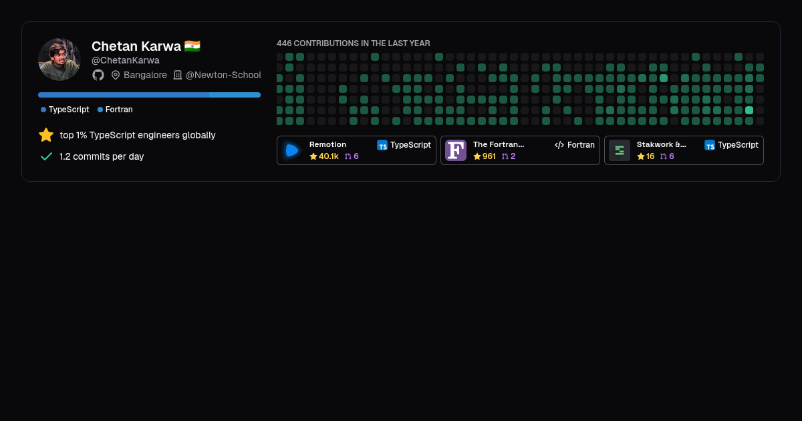Open the "Stakwork &..." repository name
Viewport: 802px width, 421px height.
[x=662, y=144]
